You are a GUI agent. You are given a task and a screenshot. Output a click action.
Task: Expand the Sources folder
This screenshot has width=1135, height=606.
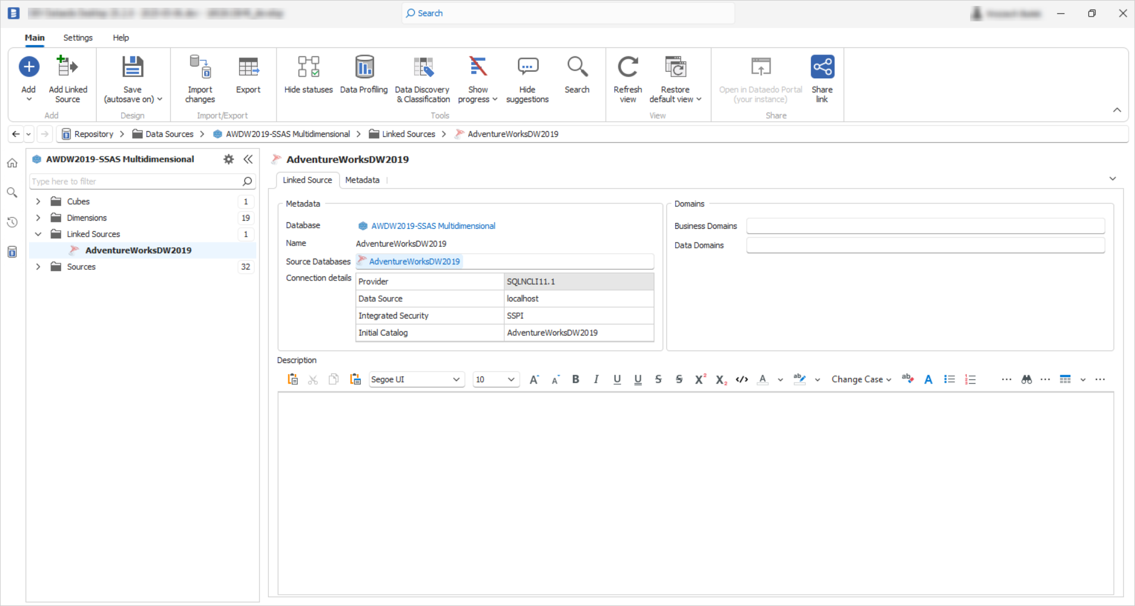tap(38, 267)
